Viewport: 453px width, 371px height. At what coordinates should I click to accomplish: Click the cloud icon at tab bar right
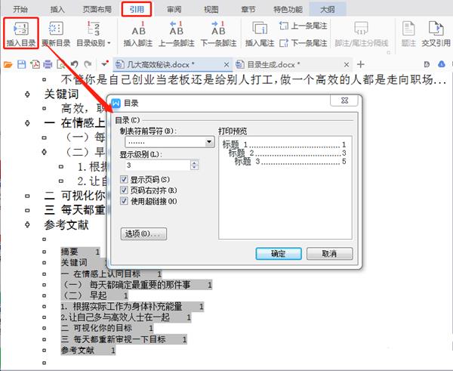coord(441,64)
